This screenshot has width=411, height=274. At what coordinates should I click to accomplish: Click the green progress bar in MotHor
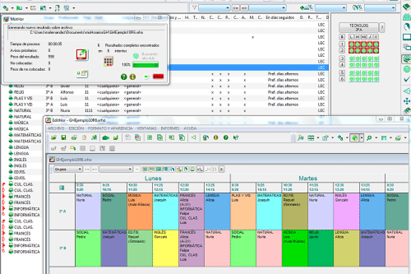[x=145, y=64]
